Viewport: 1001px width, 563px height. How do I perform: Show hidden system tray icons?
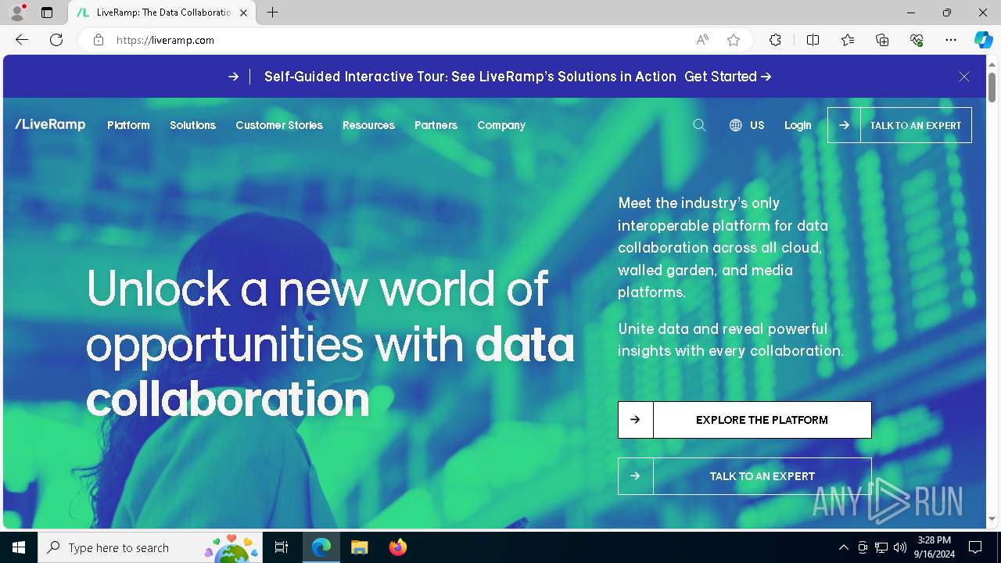tap(843, 547)
